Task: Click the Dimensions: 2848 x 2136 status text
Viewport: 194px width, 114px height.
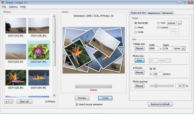Action: pyautogui.click(x=94, y=16)
